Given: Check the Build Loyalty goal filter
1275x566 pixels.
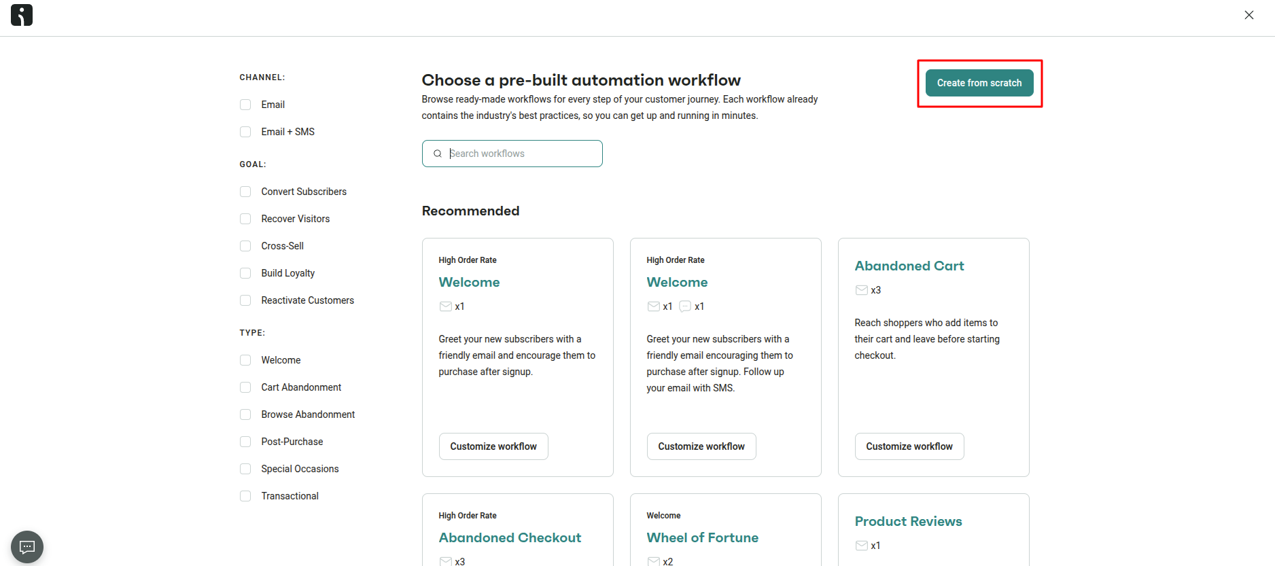Looking at the screenshot, I should 245,273.
